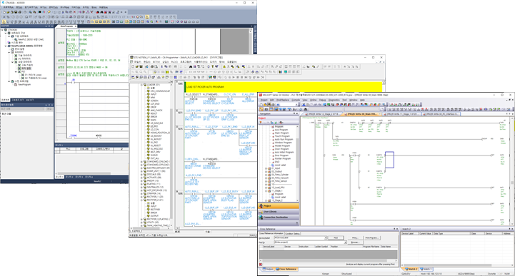Open the Device/Label dropdown in Cross Reference
The image size is (515, 276).
[326, 237]
